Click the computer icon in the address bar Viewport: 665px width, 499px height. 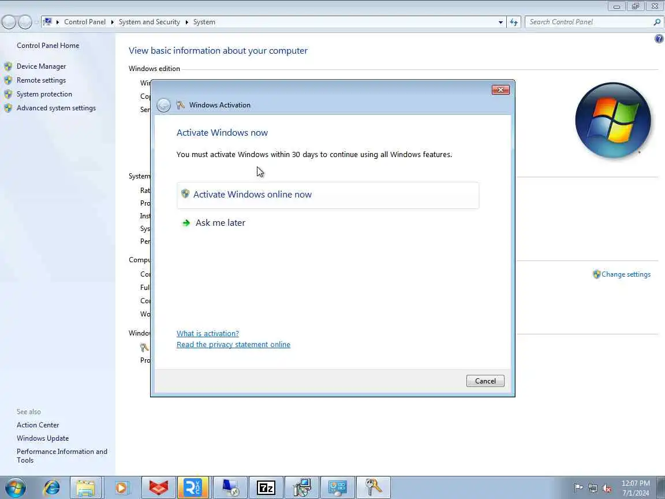(47, 21)
